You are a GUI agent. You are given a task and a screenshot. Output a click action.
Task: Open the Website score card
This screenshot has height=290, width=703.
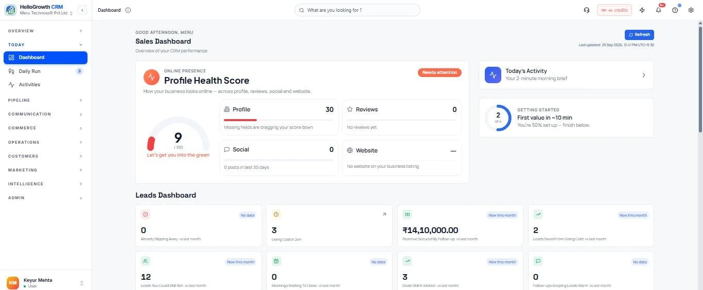[401, 158]
